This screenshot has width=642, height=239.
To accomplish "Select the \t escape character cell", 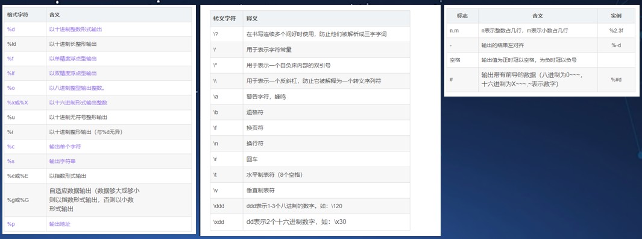I will click(x=227, y=174).
